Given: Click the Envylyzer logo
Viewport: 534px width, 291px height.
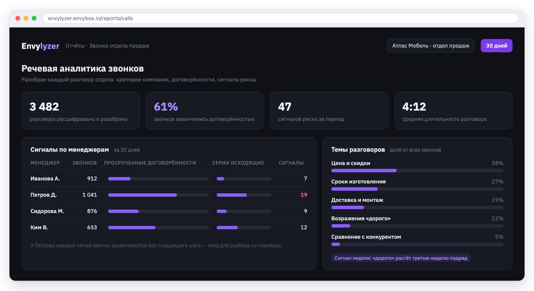Looking at the screenshot, I should [x=40, y=46].
